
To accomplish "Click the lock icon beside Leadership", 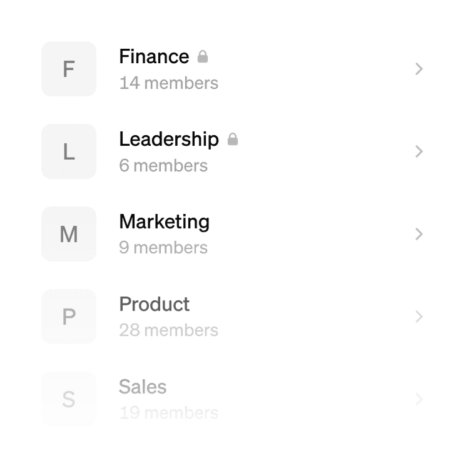I will tap(232, 140).
